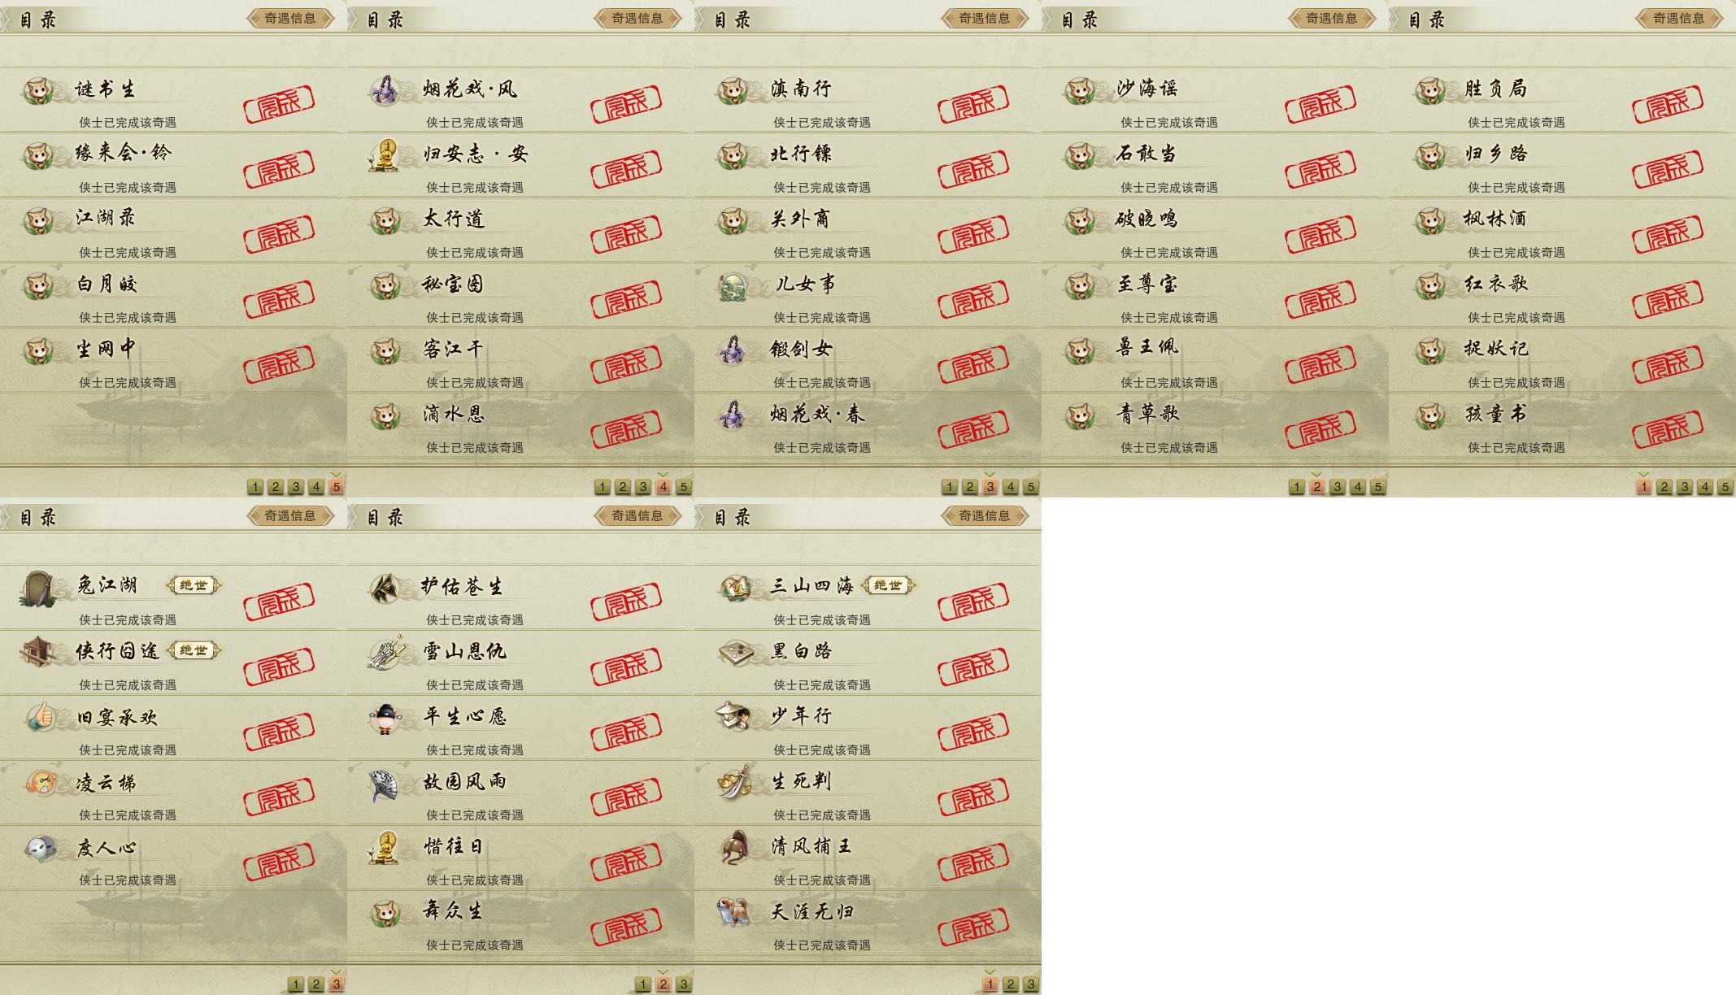Click the 绝世 badge next to 侠行囧途

tap(194, 650)
